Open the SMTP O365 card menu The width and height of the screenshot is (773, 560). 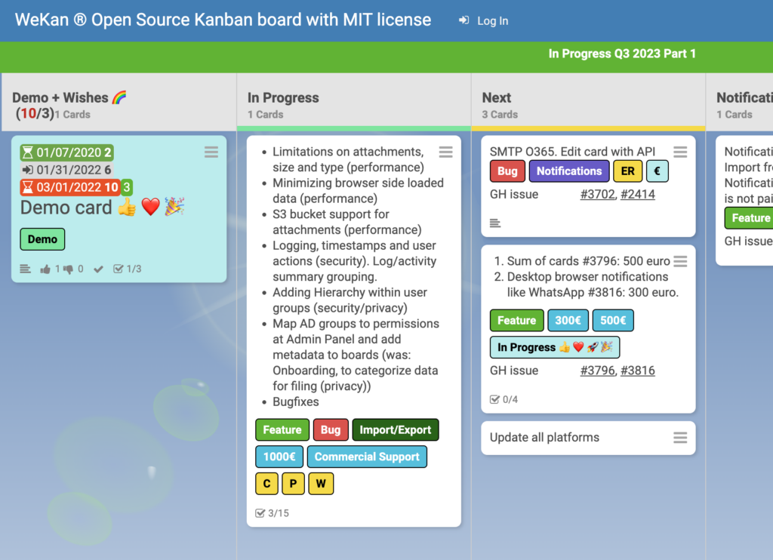[680, 152]
